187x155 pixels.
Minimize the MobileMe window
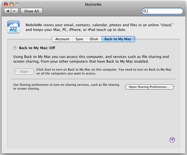(12, 4)
